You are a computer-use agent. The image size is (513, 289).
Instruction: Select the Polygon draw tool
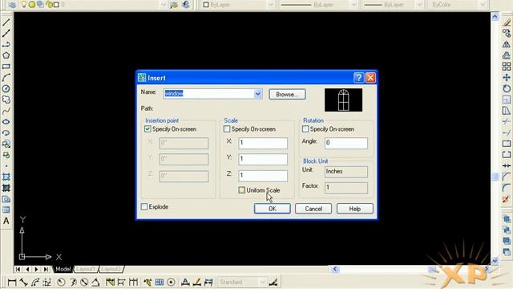point(6,55)
